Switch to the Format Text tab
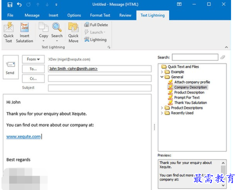The width and height of the screenshot is (238, 190). coord(100,15)
